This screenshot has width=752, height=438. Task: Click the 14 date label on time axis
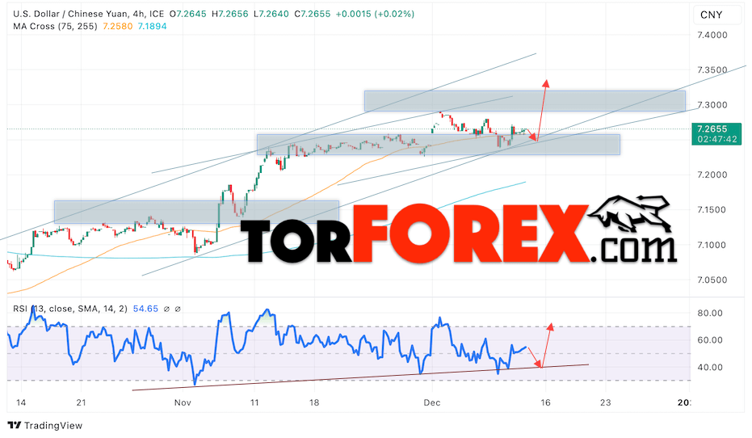pyautogui.click(x=21, y=402)
